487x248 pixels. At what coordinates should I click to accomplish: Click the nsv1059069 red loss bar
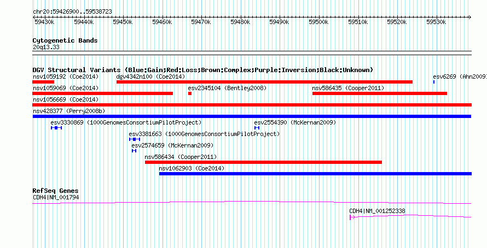point(102,93)
